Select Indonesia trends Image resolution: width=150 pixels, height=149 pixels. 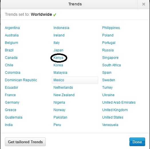tap(61, 28)
